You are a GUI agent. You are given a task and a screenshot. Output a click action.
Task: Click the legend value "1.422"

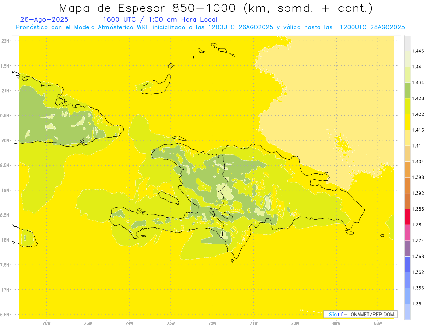pos(418,114)
